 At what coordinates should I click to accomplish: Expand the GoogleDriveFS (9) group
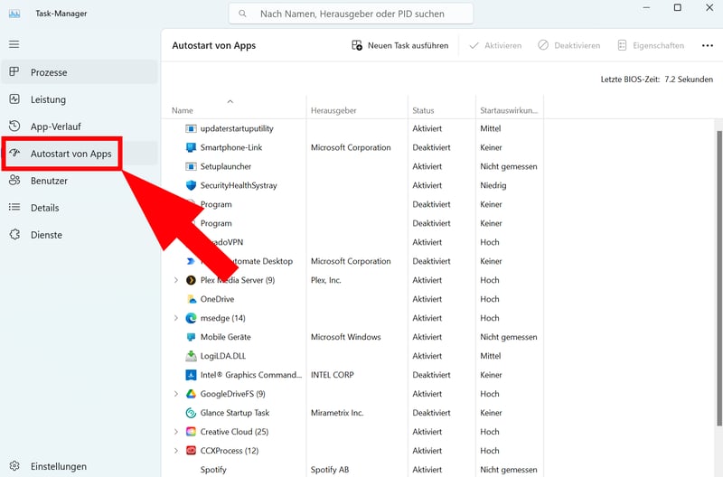(x=176, y=394)
